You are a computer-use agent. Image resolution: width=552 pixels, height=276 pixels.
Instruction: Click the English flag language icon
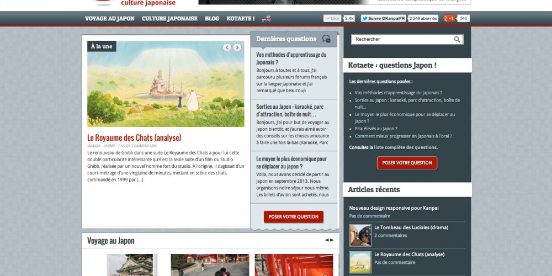click(267, 19)
